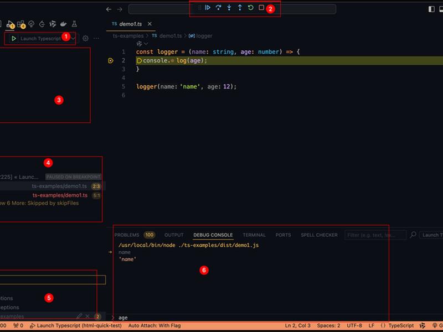
Task: Switch to the PORTS panel tab
Action: pos(283,235)
